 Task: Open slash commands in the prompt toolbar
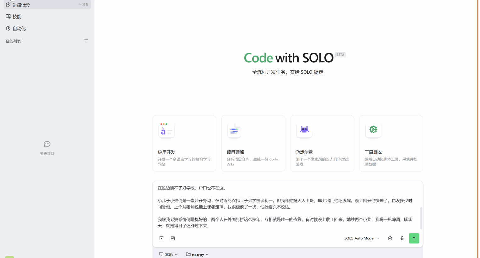(x=162, y=238)
